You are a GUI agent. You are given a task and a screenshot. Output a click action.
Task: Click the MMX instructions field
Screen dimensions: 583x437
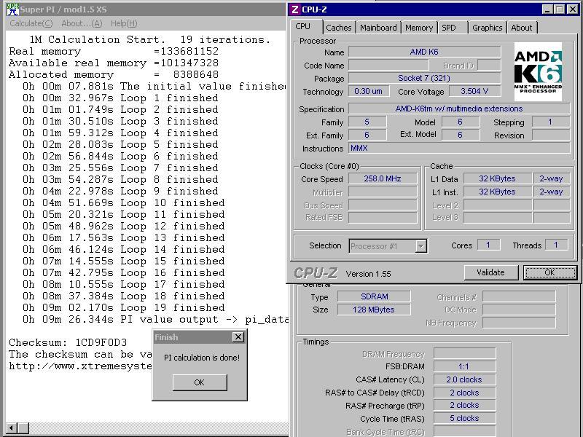(x=459, y=148)
